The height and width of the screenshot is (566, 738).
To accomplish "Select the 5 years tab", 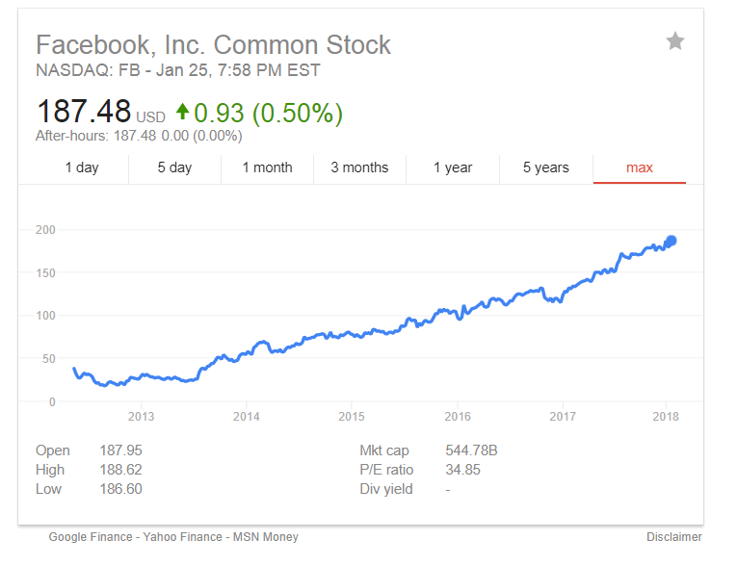I will (x=546, y=167).
